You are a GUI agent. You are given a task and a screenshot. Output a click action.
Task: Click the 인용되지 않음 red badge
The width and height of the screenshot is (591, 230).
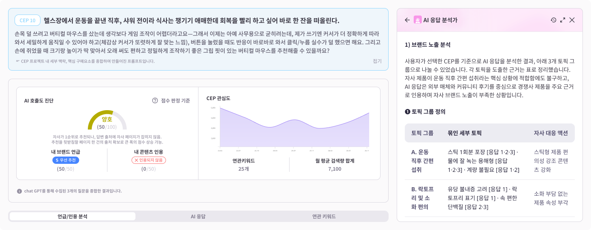tap(149, 160)
